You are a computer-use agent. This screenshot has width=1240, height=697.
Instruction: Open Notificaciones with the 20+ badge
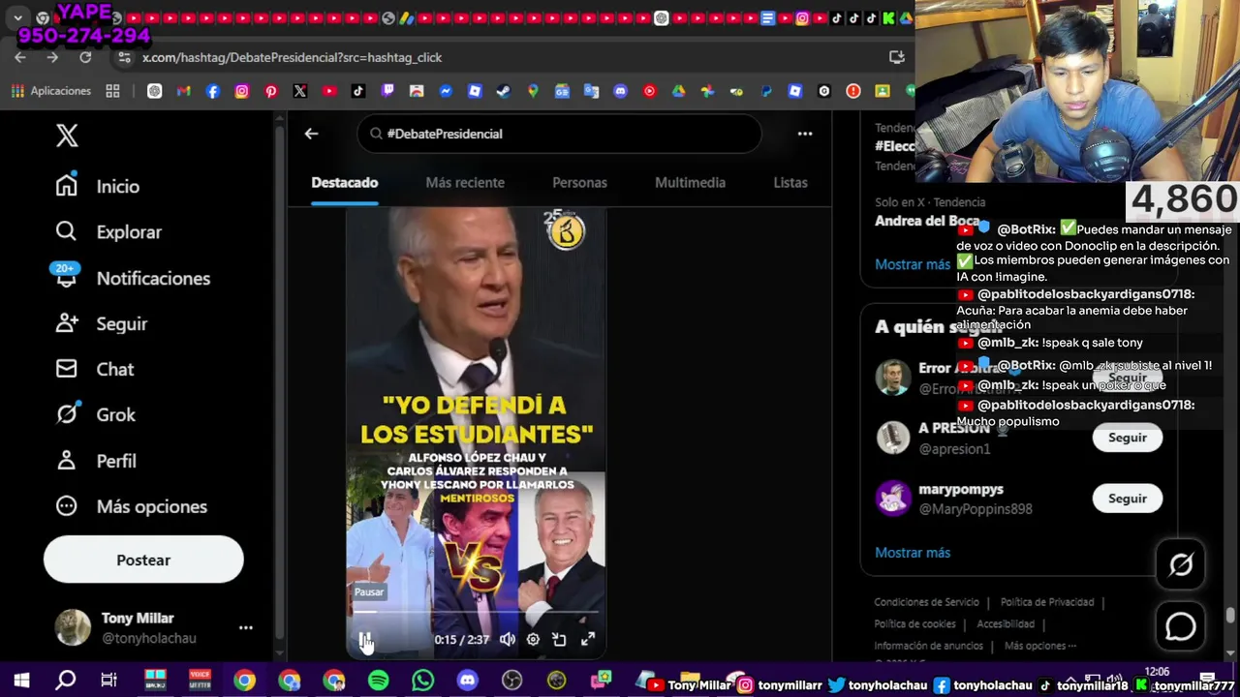coord(133,278)
